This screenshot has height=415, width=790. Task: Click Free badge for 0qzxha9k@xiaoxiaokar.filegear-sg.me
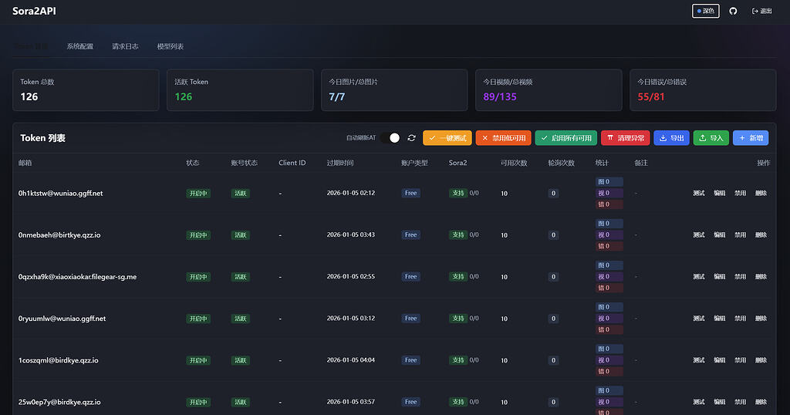pyautogui.click(x=410, y=276)
